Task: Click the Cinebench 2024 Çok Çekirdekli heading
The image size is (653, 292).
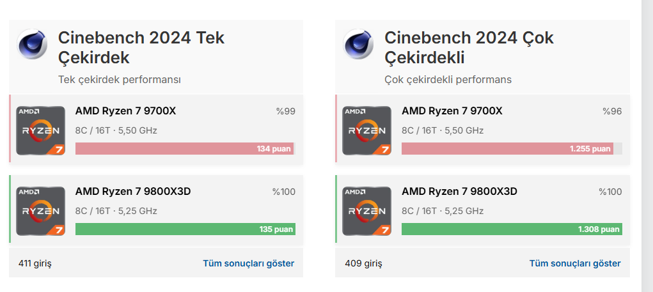Action: (x=468, y=47)
